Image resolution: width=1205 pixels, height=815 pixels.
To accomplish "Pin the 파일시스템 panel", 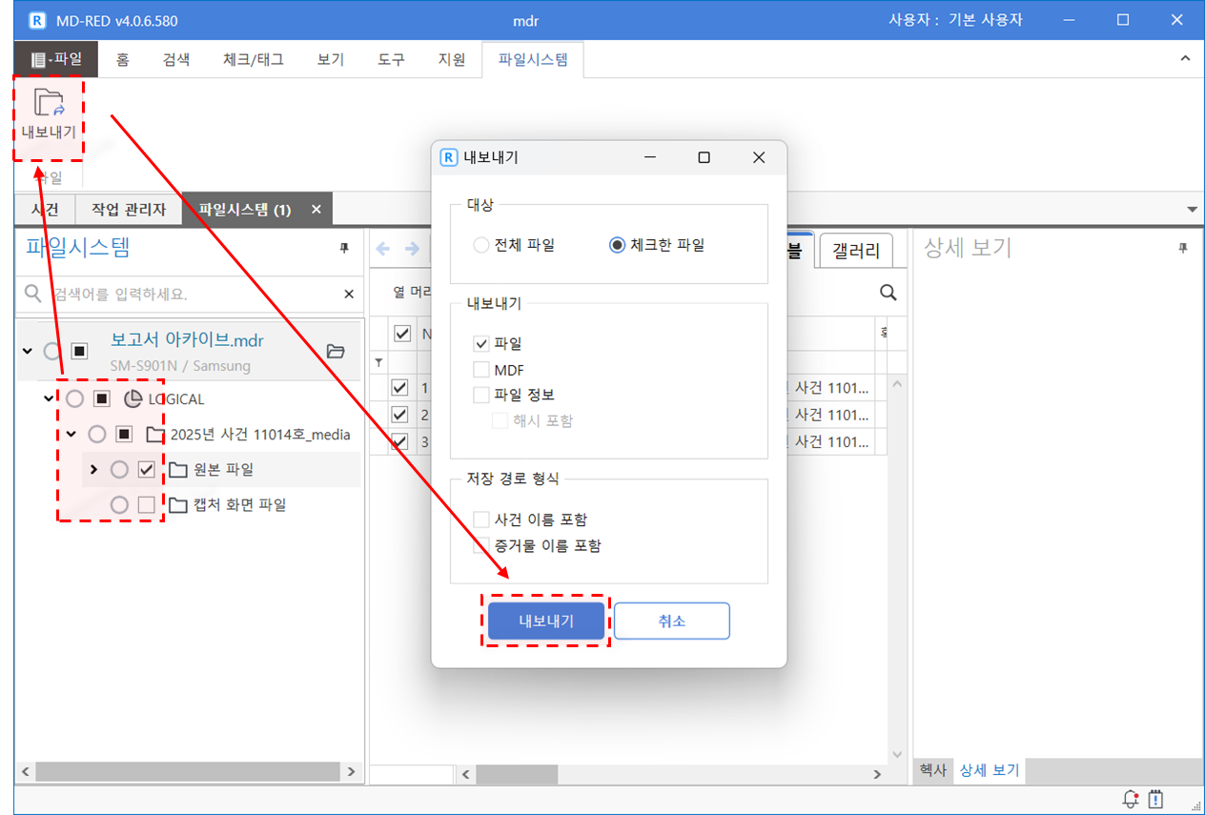I will (x=344, y=248).
